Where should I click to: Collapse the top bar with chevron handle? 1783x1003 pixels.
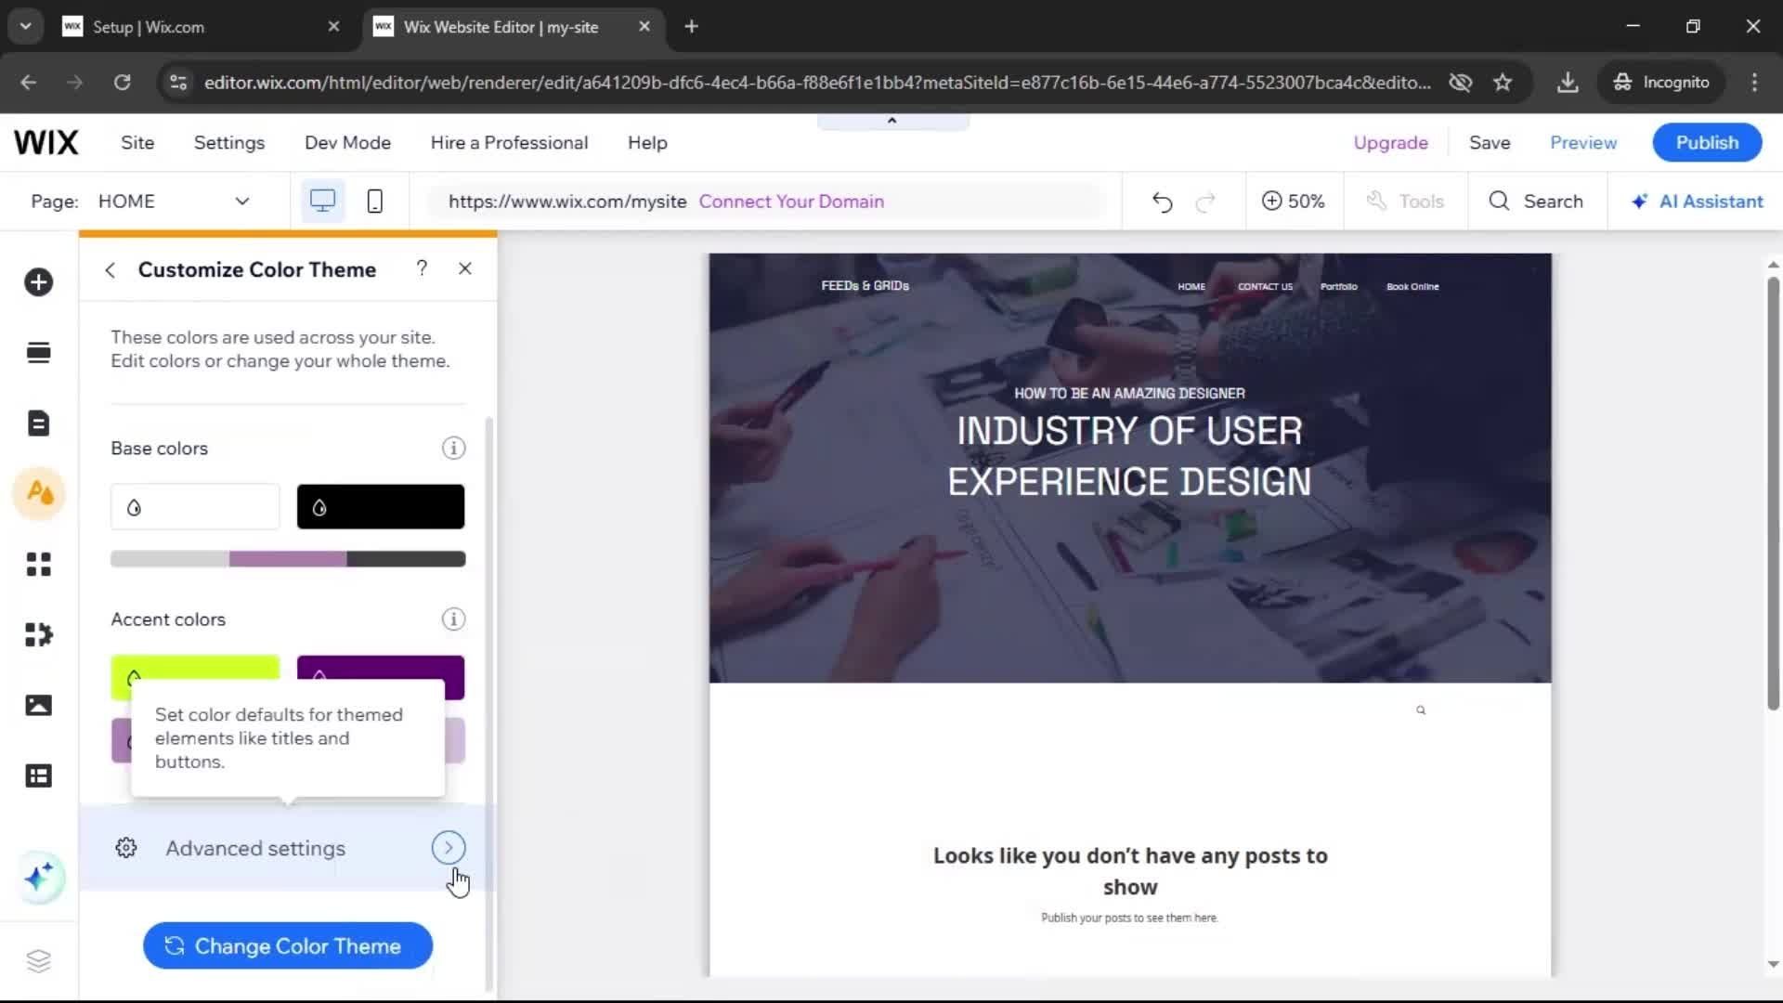[x=892, y=121]
